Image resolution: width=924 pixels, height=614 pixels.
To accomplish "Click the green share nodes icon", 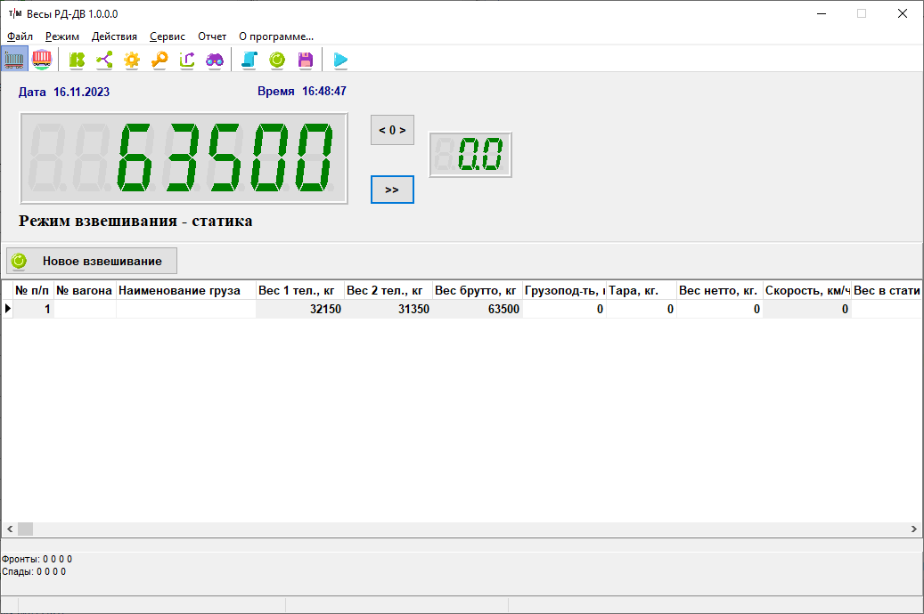I will coord(104,60).
